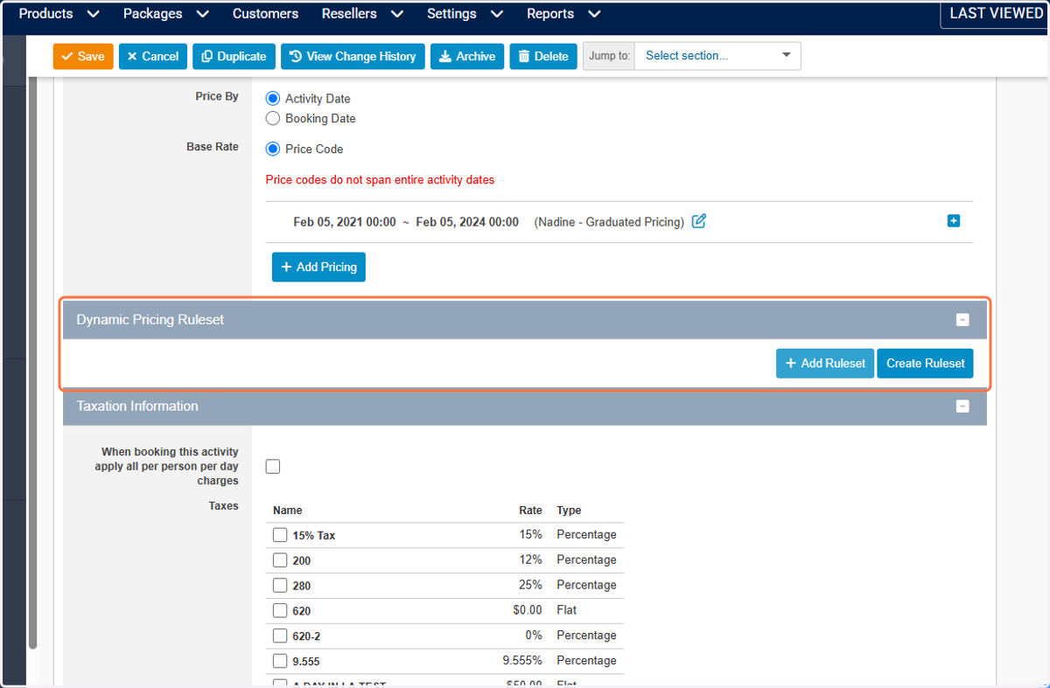This screenshot has height=688, width=1050.
Task: Select the Price Code radio button
Action: pyautogui.click(x=273, y=149)
